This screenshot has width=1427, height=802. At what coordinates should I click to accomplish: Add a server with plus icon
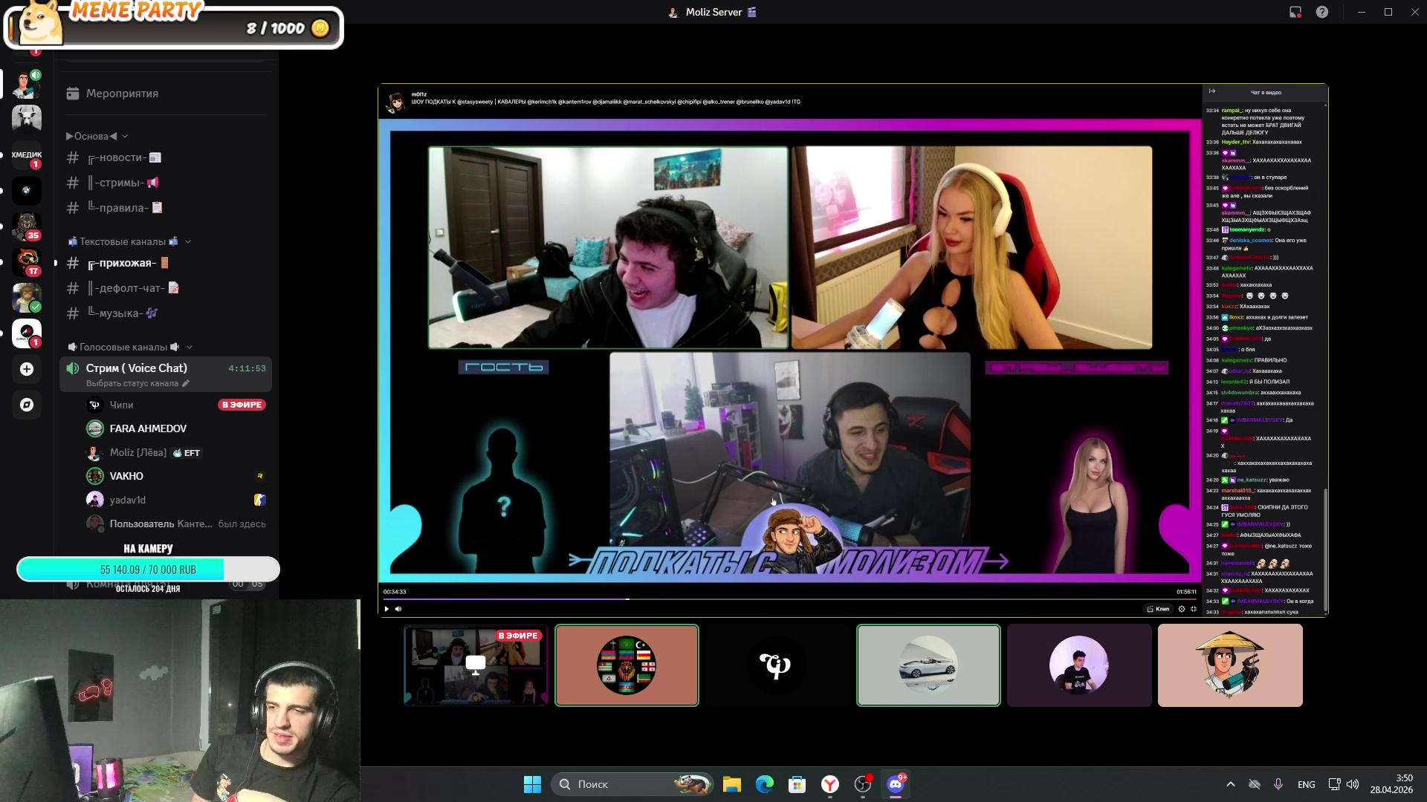27,369
